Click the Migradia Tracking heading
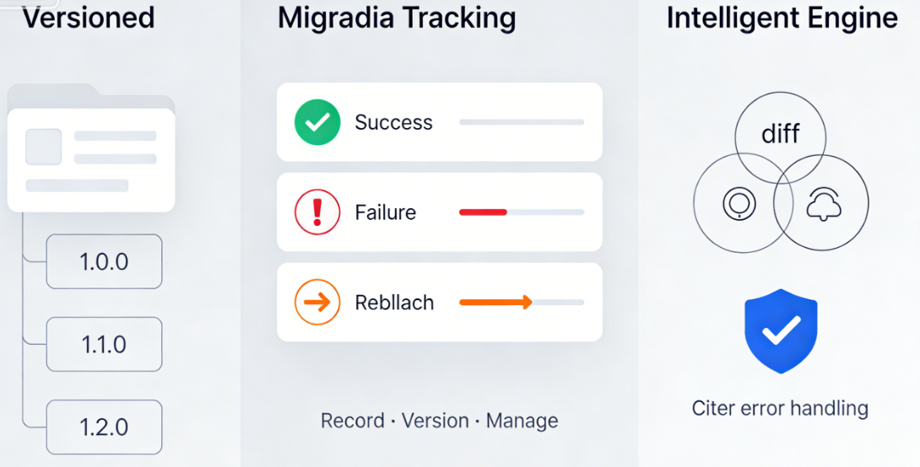The width and height of the screenshot is (920, 467). tap(397, 17)
